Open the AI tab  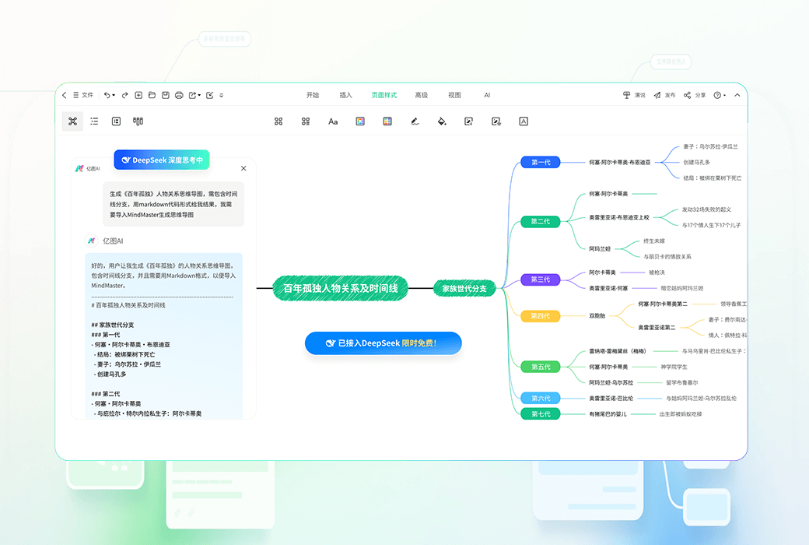(x=487, y=95)
